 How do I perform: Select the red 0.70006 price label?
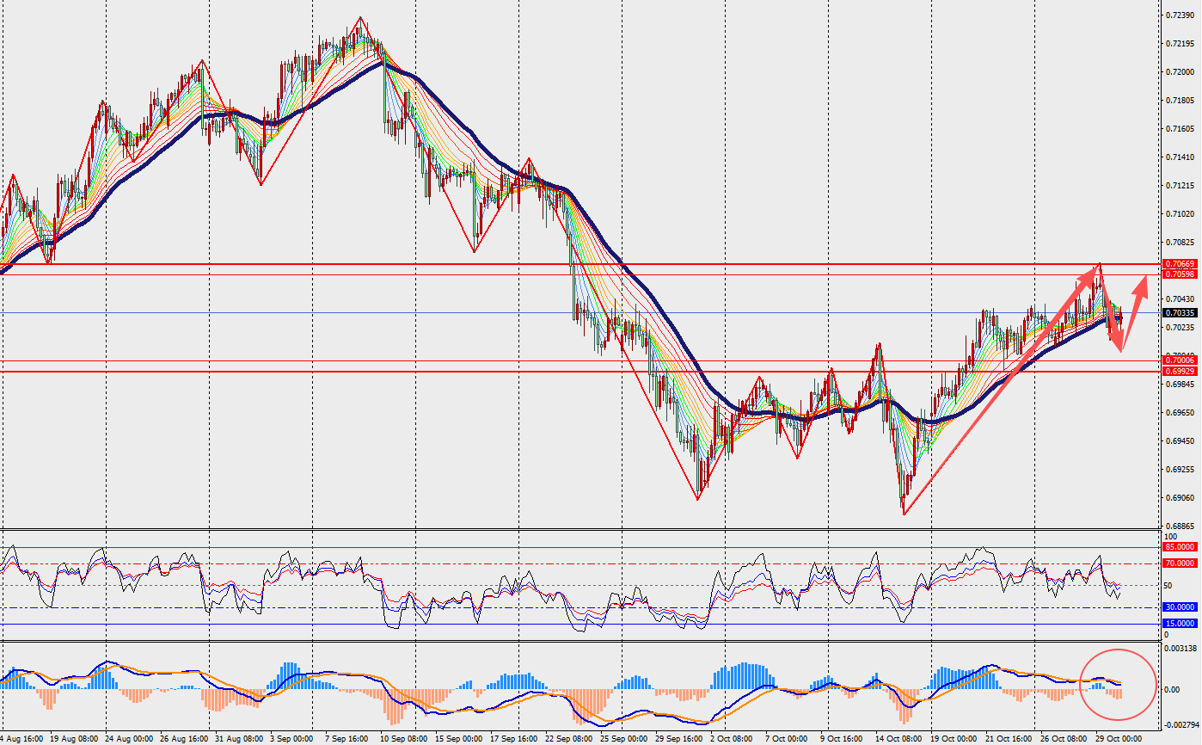[x=1180, y=360]
